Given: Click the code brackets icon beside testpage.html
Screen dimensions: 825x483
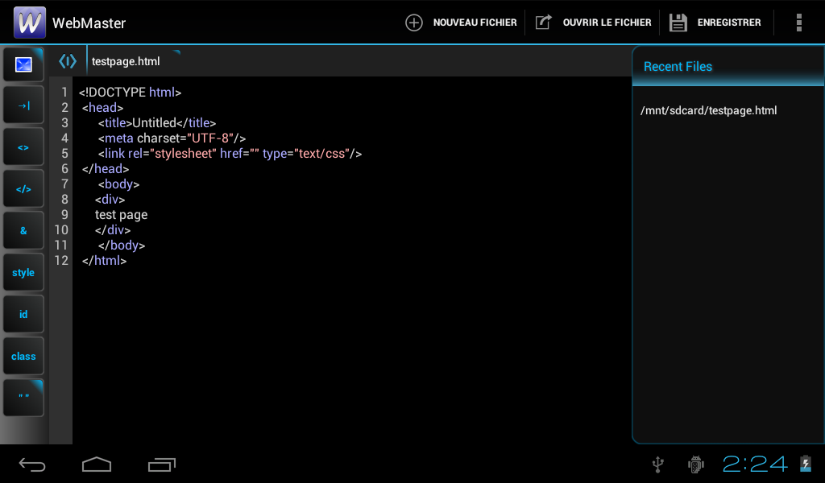Looking at the screenshot, I should point(68,61).
